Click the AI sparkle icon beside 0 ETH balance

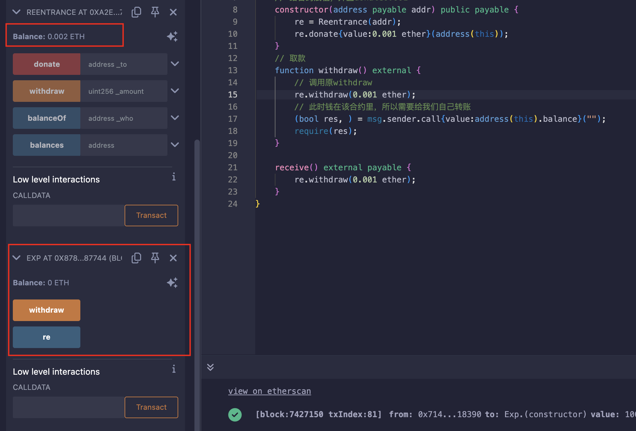(172, 283)
